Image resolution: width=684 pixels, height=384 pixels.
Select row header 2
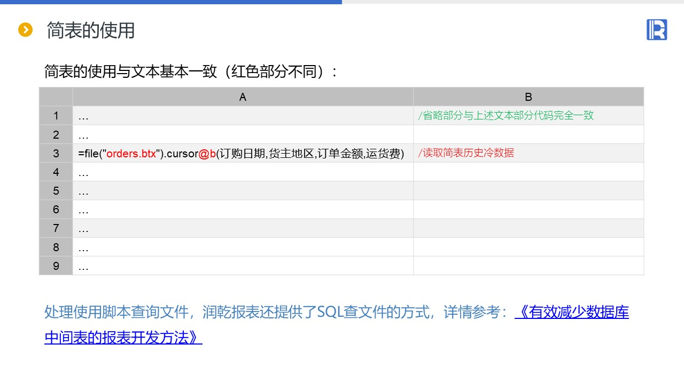point(56,134)
